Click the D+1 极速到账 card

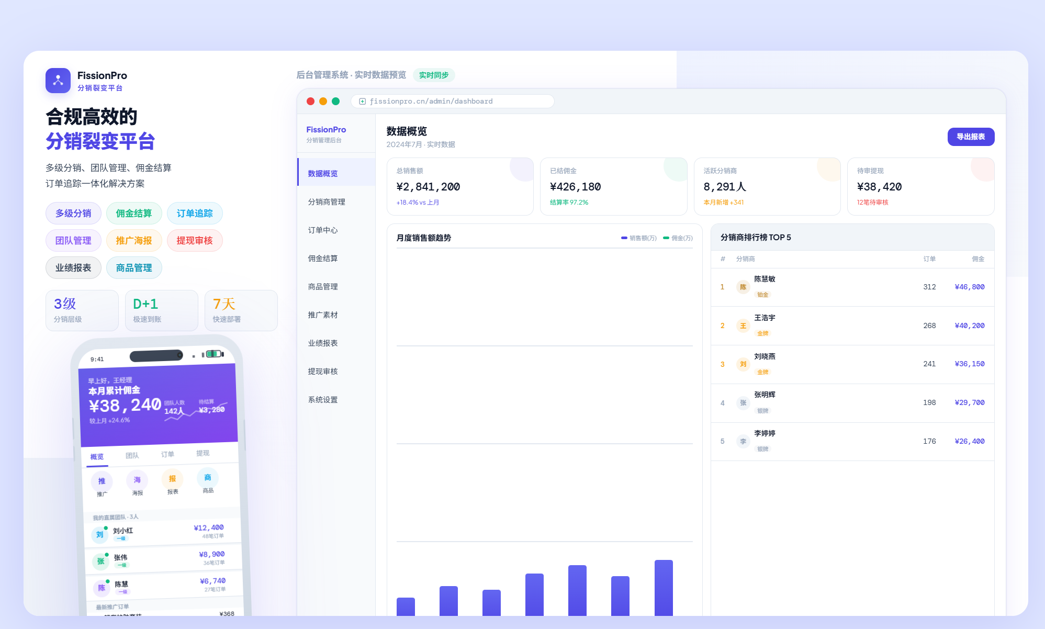(x=162, y=310)
